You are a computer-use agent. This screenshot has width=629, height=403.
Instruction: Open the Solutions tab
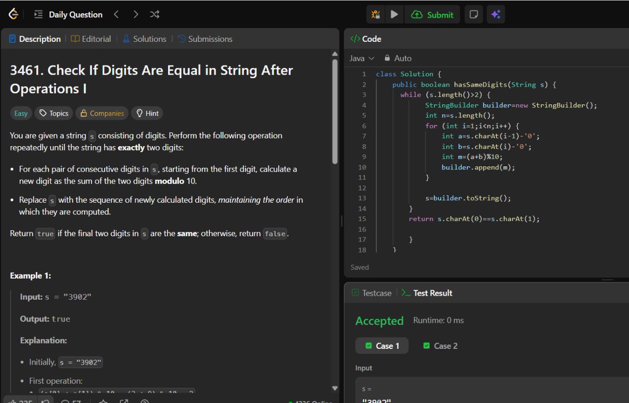144,39
